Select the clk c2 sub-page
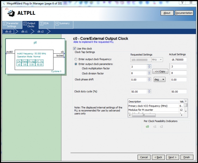The height and width of the screenshot is (163, 198). pyautogui.click(x=40, y=32)
